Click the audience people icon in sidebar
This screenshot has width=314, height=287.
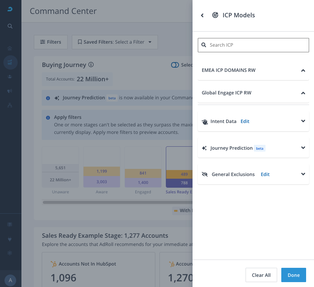[x=10, y=76]
